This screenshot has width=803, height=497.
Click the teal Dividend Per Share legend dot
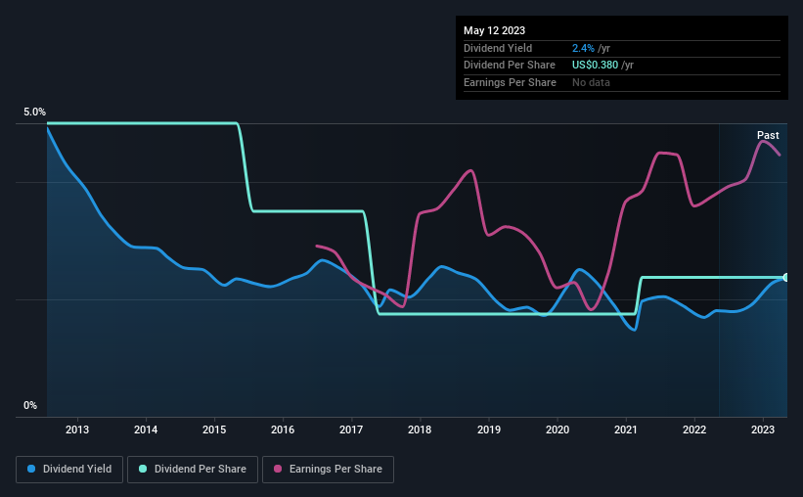point(143,469)
